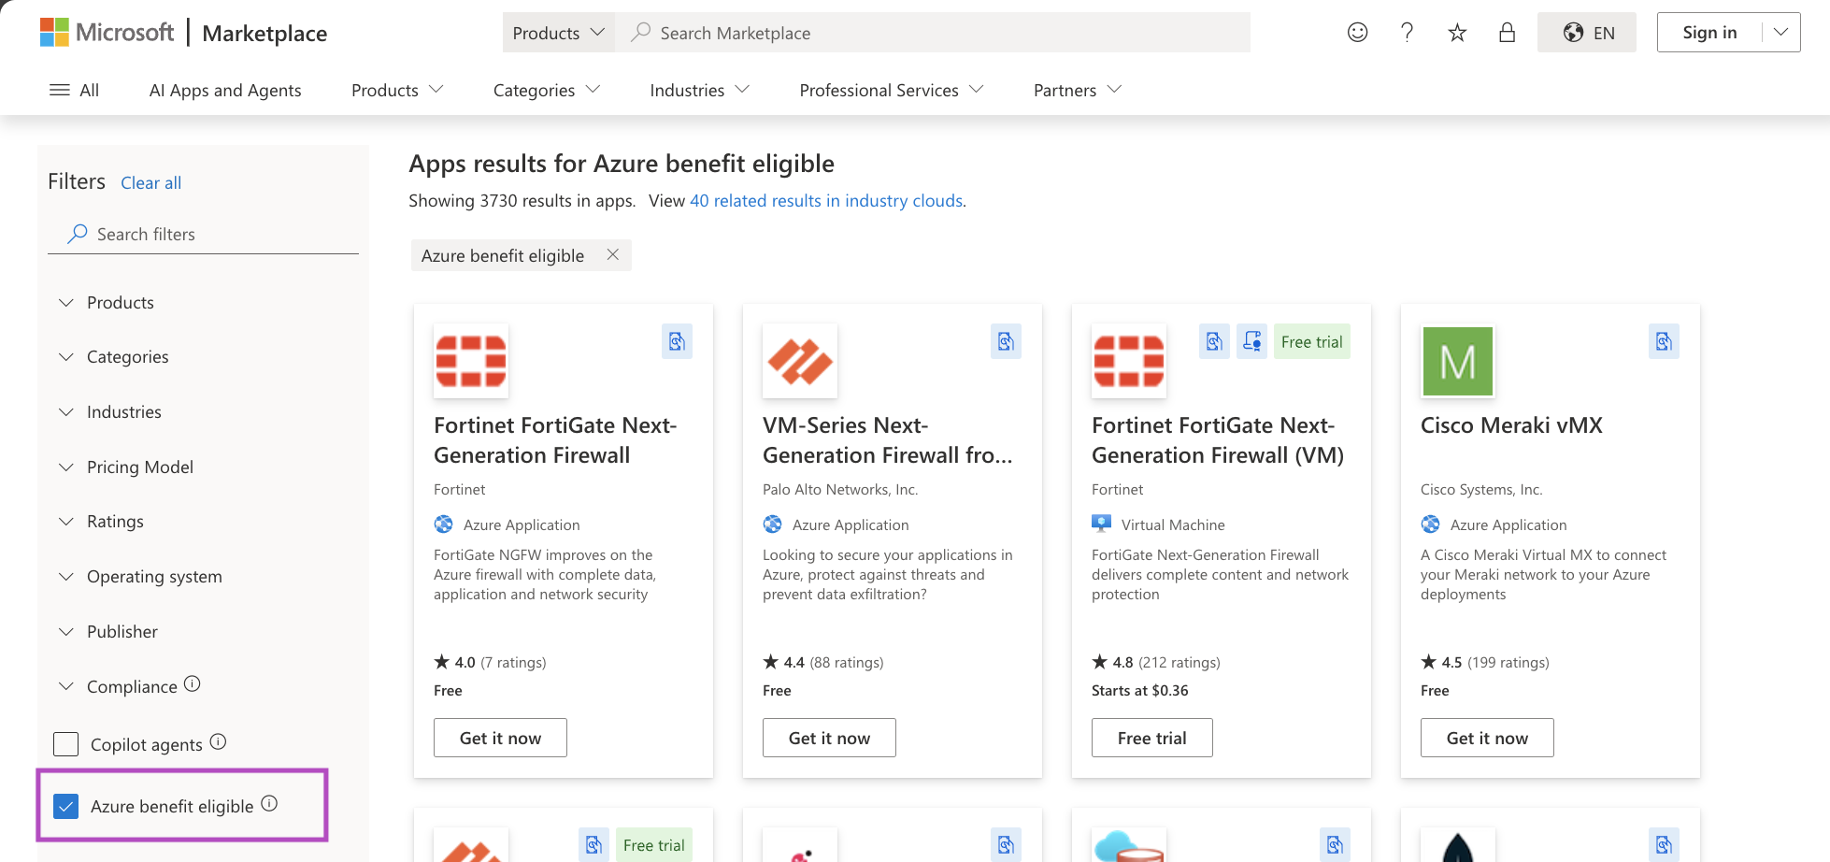
Task: Click the Cisco Meraki vMX green logo
Action: 1457,361
